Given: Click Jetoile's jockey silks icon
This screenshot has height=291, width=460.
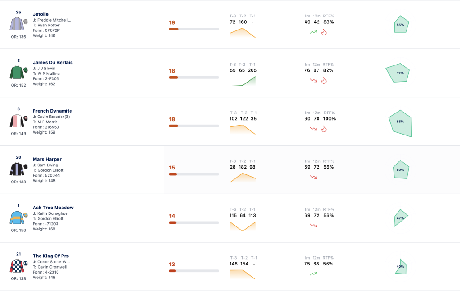Looking at the screenshot, I should click(18, 24).
